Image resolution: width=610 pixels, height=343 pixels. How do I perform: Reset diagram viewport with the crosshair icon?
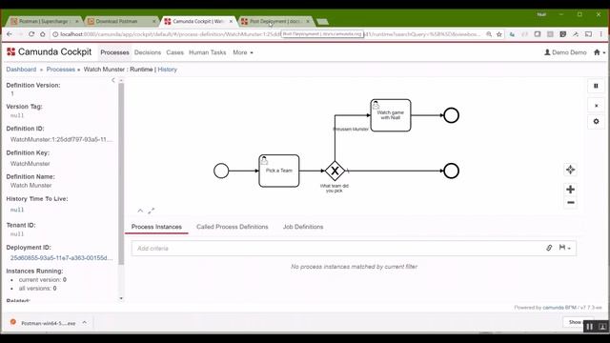point(570,170)
